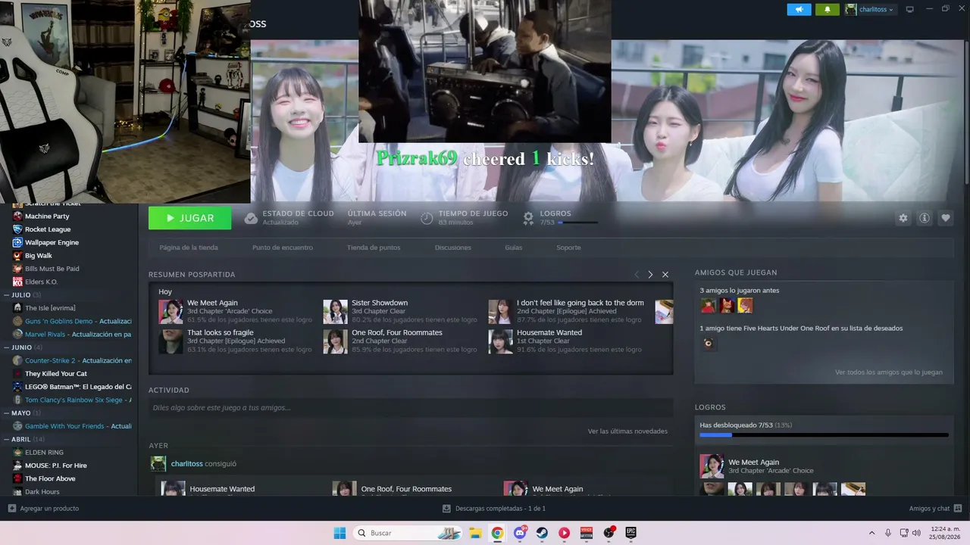Viewport: 970px width, 545px height.
Task: Go to previous post-game summary page
Action: pyautogui.click(x=637, y=274)
